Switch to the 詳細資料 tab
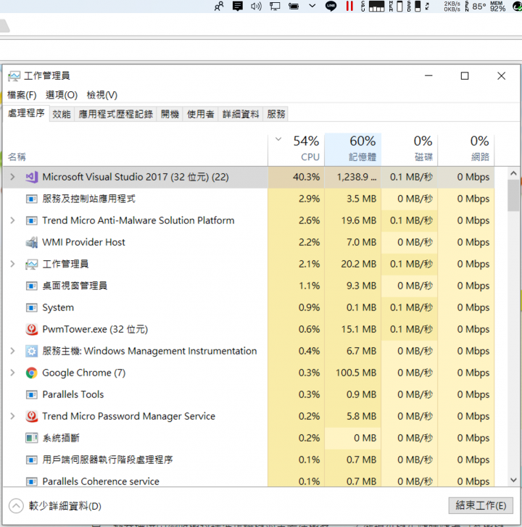 241,115
